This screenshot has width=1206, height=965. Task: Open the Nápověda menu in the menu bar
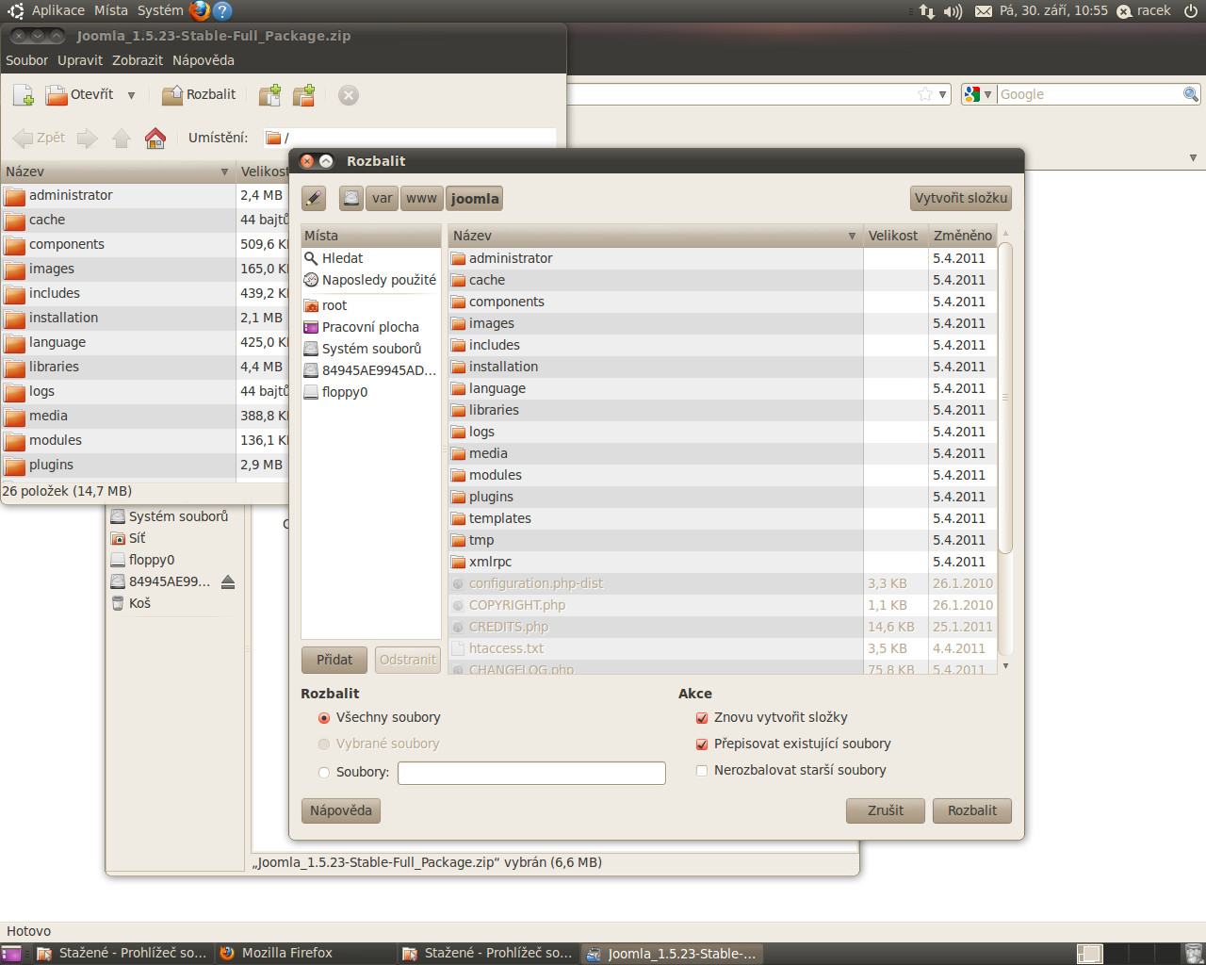pyautogui.click(x=203, y=60)
